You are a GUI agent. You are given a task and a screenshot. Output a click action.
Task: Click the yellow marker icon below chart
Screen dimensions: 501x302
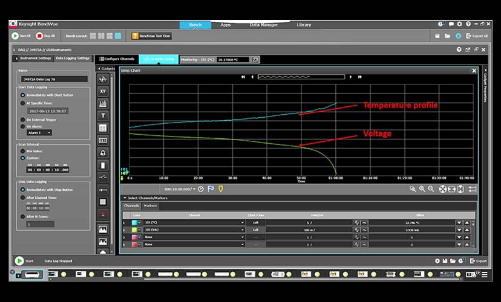pos(220,189)
